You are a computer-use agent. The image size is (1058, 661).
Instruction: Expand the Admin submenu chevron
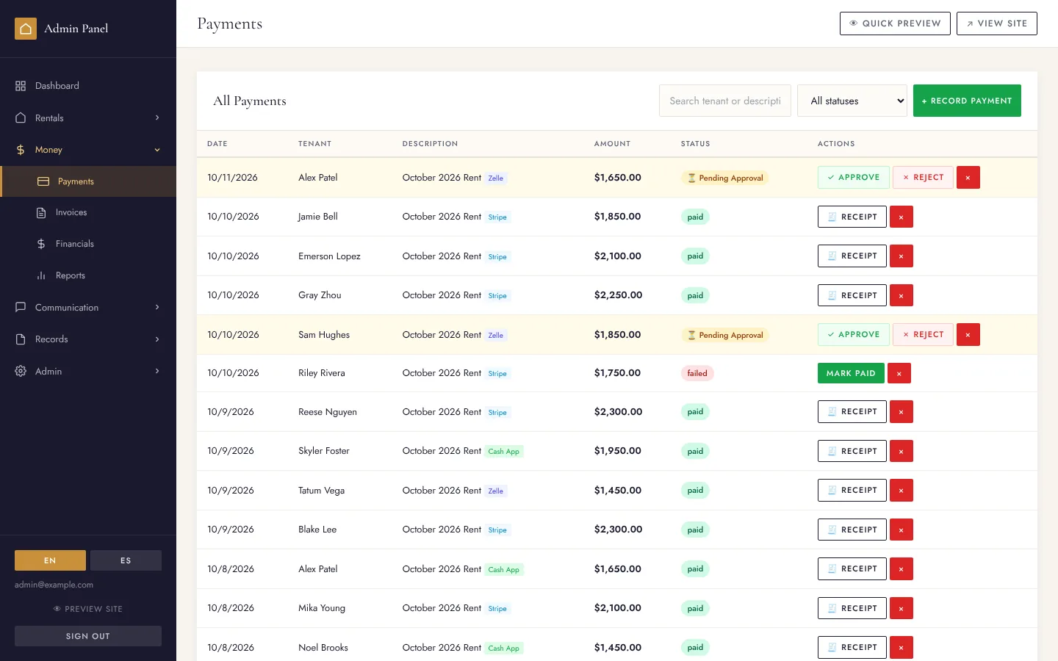point(157,371)
